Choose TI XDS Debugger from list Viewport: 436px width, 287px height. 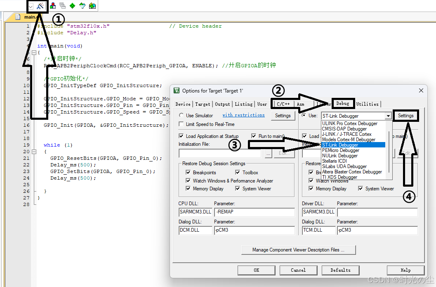coord(339,177)
